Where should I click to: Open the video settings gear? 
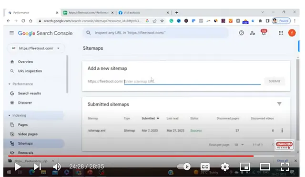pyautogui.click(x=225, y=167)
